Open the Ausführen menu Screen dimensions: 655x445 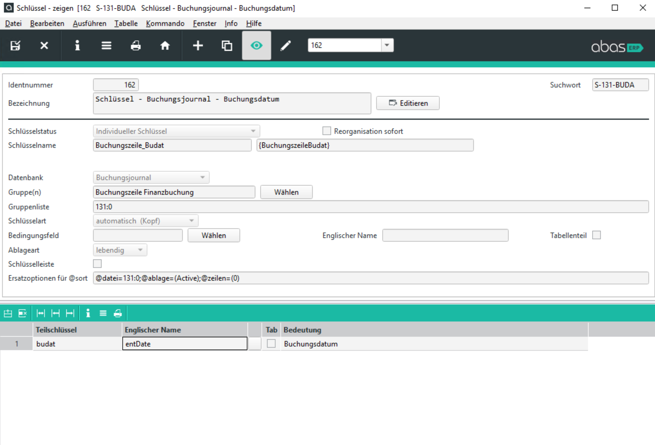(89, 23)
